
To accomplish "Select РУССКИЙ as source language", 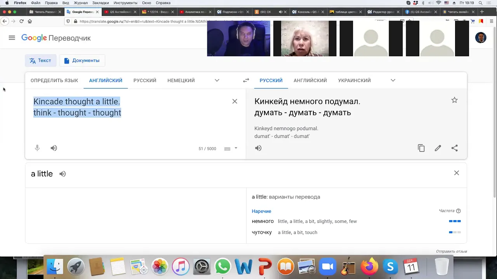I will click(145, 80).
